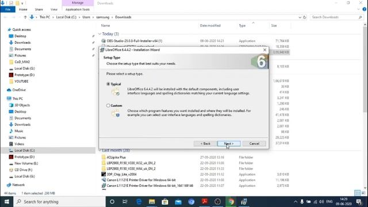Cancel the LibreOffice installation
The width and height of the screenshot is (368, 207).
click(x=254, y=143)
